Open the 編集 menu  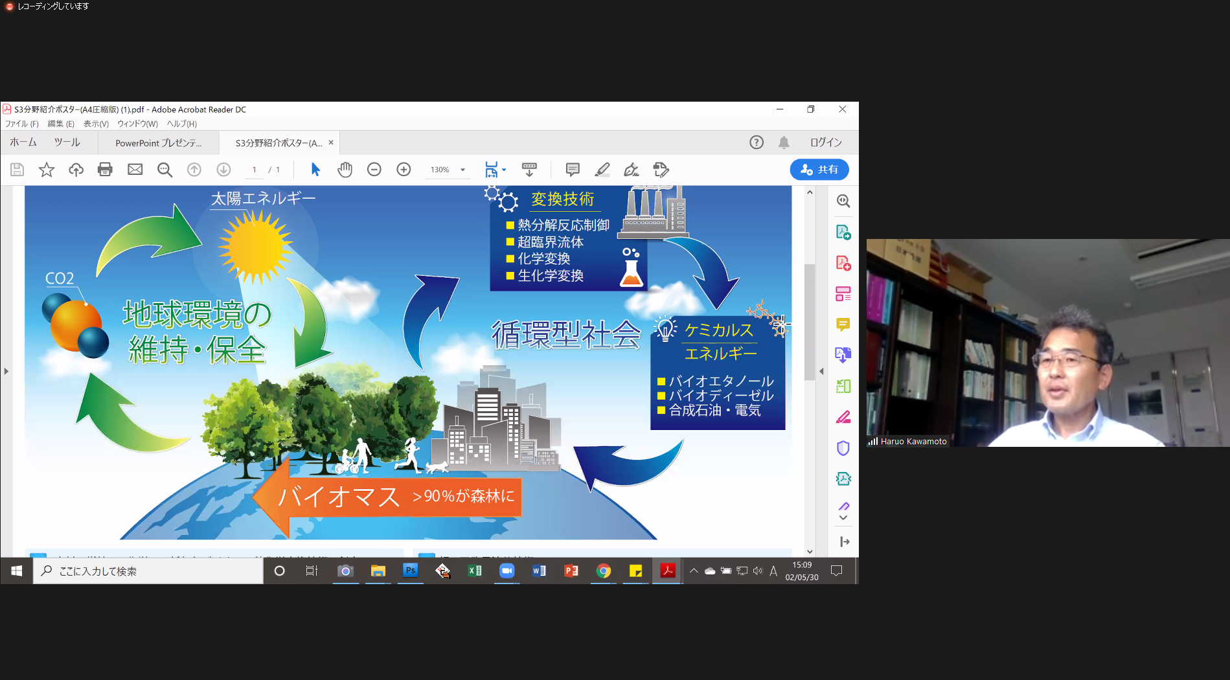coord(61,124)
